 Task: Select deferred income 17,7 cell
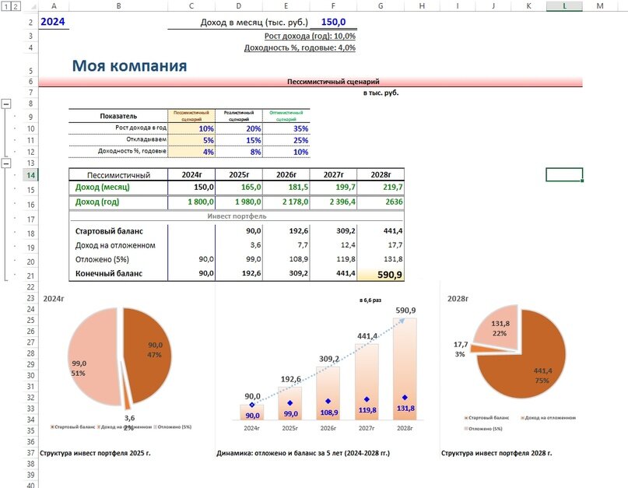pos(381,245)
